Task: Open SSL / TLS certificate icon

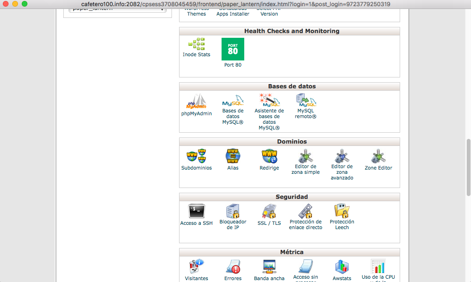Action: [x=269, y=211]
